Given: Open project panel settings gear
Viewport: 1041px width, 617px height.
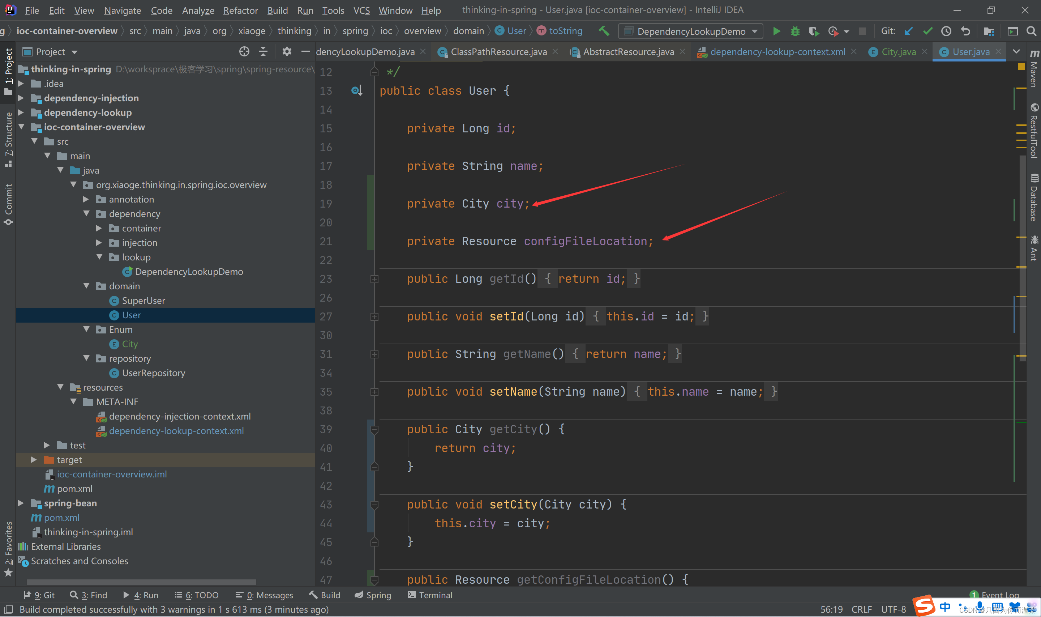Looking at the screenshot, I should (287, 52).
